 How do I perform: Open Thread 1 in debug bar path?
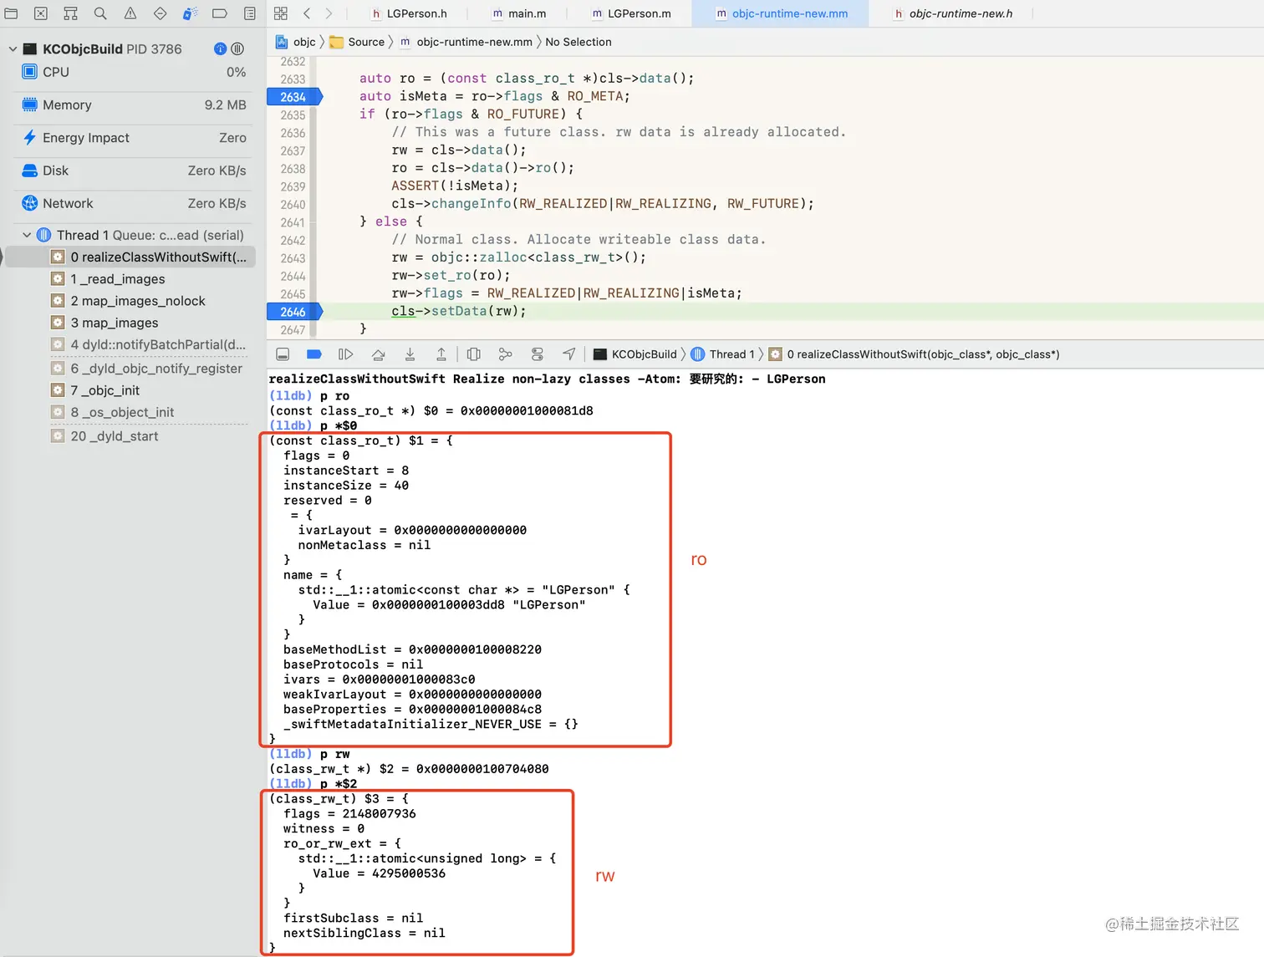(723, 354)
